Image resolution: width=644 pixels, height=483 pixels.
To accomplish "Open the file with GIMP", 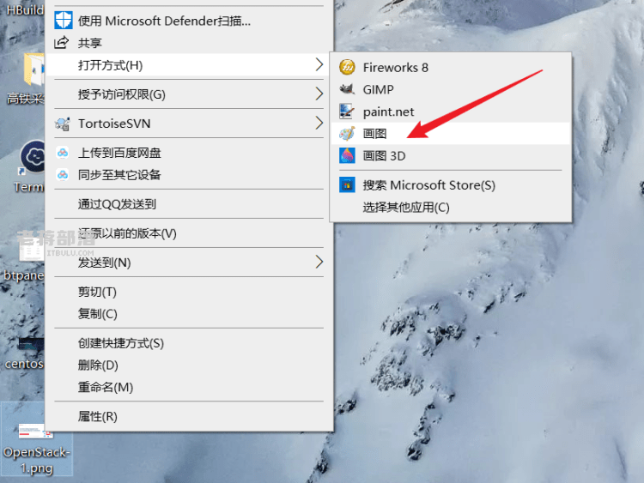I will [x=451, y=89].
